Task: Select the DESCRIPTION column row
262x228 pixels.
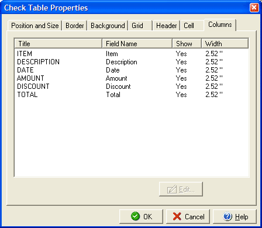Action: [x=132, y=62]
